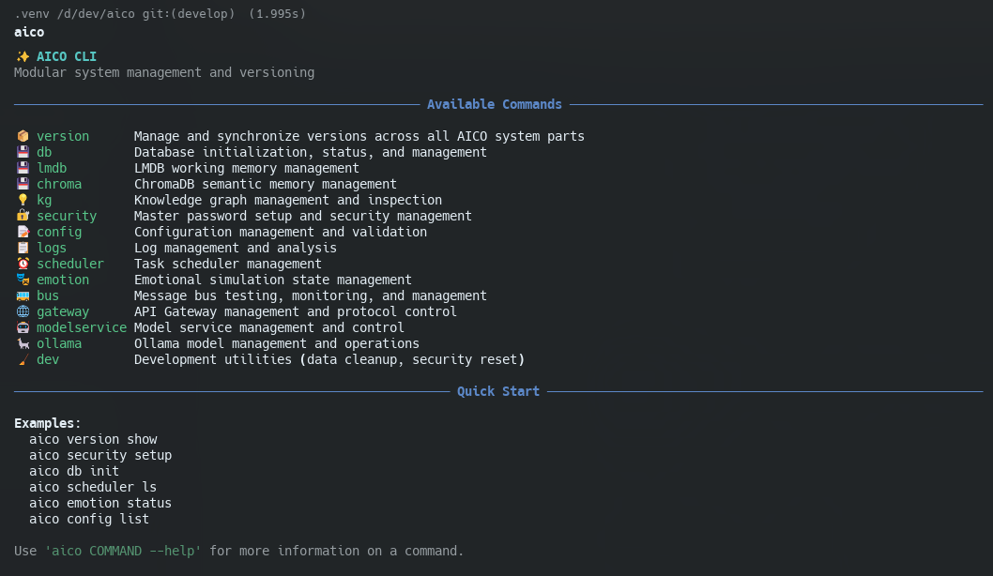This screenshot has width=993, height=576.
Task: Click the memo icon beside config
Action: click(x=23, y=232)
